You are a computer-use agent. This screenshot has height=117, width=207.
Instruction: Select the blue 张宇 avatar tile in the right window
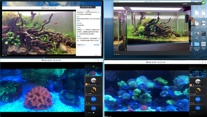(198, 99)
